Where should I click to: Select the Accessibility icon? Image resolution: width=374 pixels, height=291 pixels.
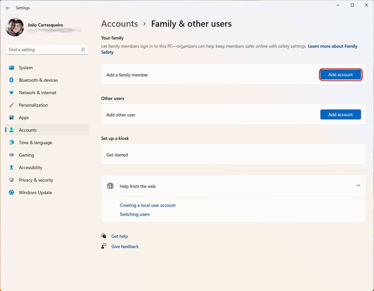tap(12, 167)
